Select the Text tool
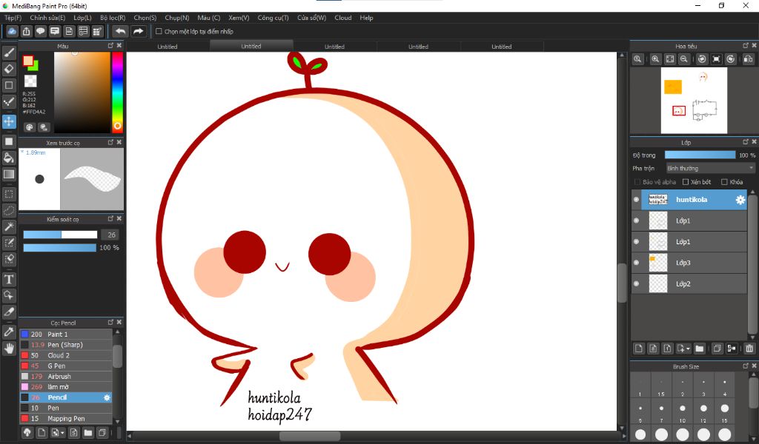 click(x=9, y=279)
